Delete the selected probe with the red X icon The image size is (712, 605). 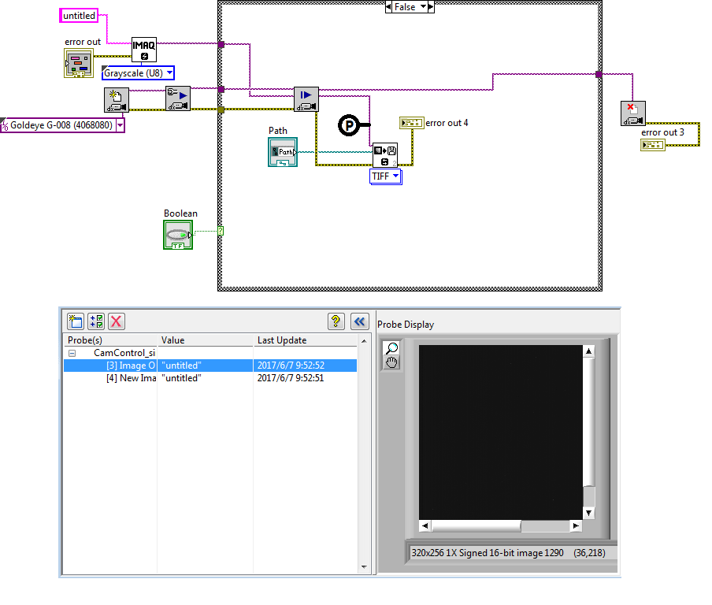click(x=117, y=321)
